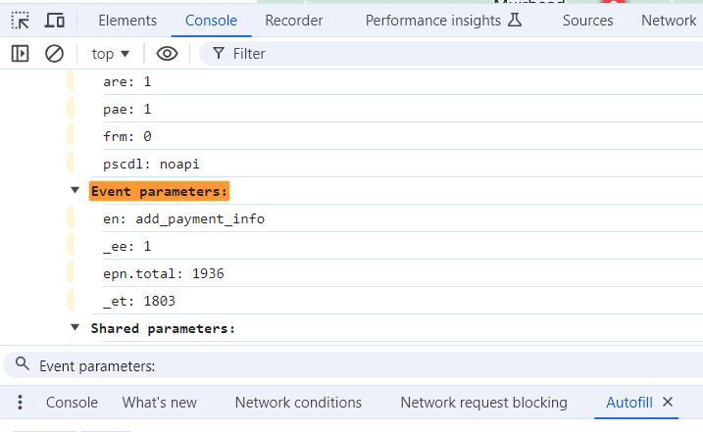Click the frm: 0 log line
703x432 pixels.
coord(127,136)
